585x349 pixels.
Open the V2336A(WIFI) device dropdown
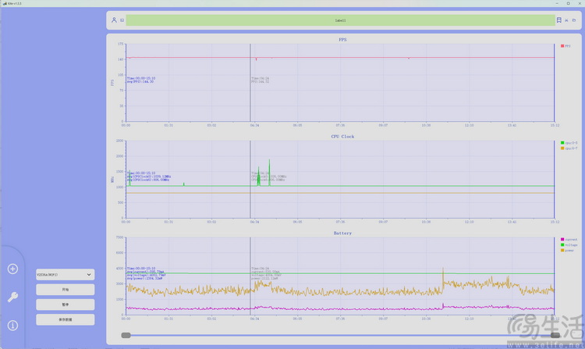pyautogui.click(x=66, y=274)
